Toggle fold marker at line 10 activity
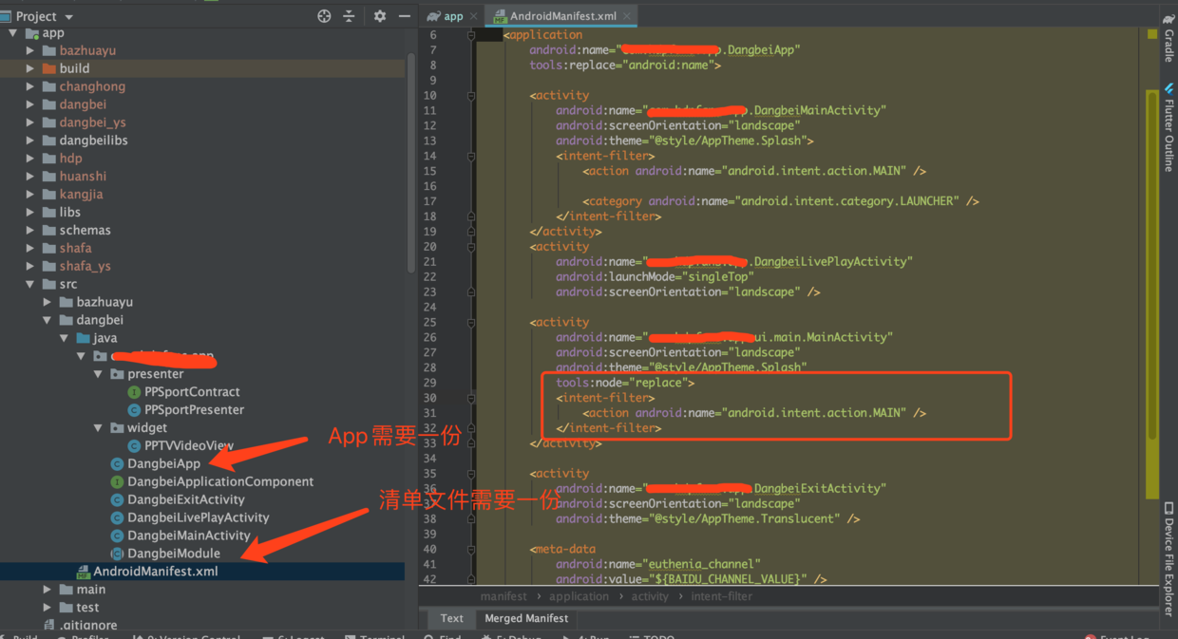This screenshot has height=639, width=1178. (x=470, y=96)
